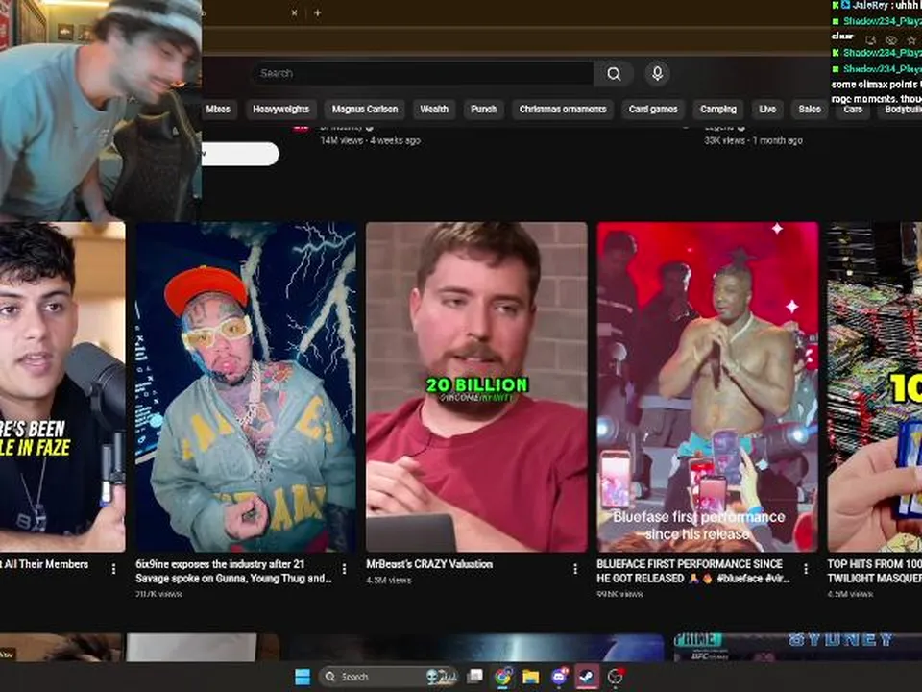Select the Magnus Carlsen filter chip
This screenshot has height=692, width=922.
pyautogui.click(x=365, y=109)
